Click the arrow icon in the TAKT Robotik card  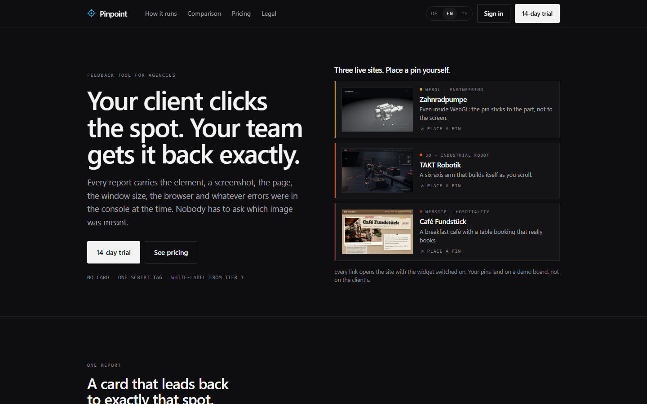[422, 186]
